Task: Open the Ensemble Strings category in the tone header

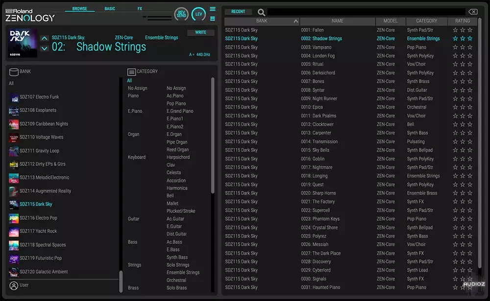Action: (x=162, y=38)
